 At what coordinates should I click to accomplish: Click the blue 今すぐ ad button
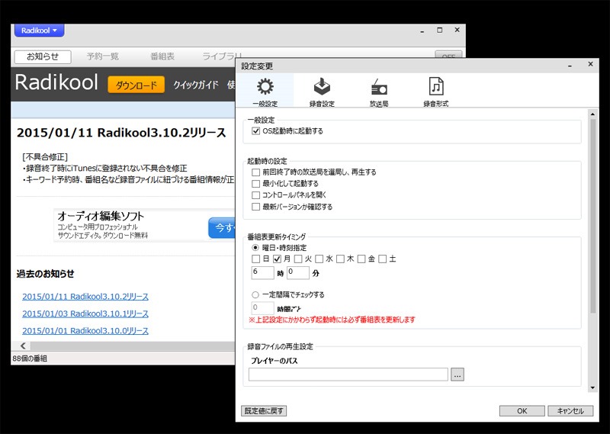[x=222, y=228]
